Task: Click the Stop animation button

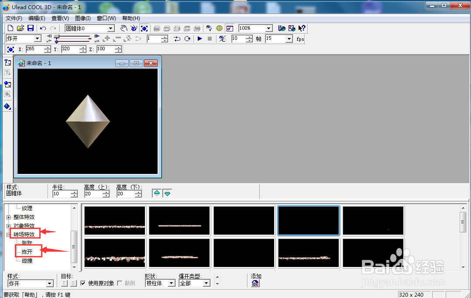Action: (x=210, y=38)
